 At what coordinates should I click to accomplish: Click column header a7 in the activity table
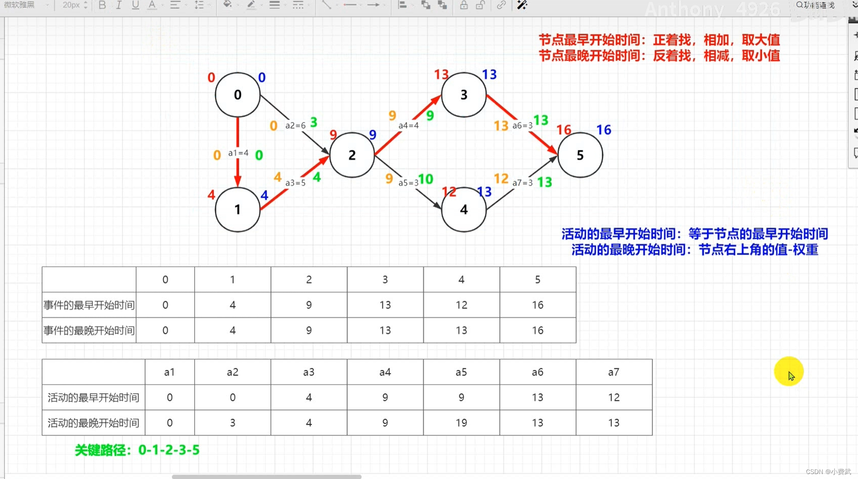614,372
